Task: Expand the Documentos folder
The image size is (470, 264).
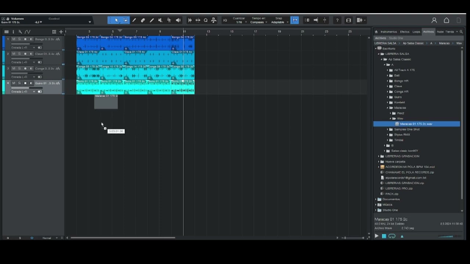Action: pyautogui.click(x=376, y=199)
